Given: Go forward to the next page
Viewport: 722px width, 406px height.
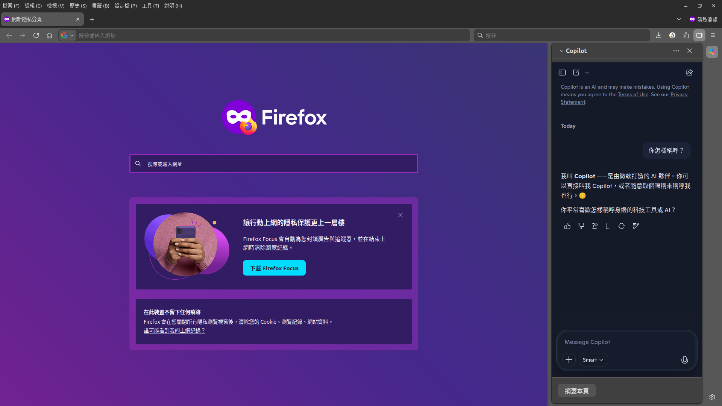Looking at the screenshot, I should pyautogui.click(x=23, y=35).
